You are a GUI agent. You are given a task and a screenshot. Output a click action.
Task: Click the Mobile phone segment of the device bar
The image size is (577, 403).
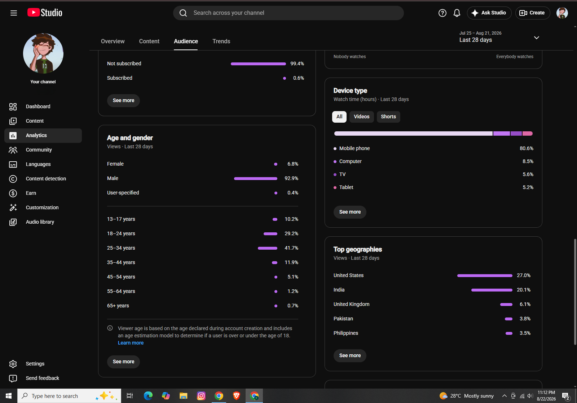click(413, 133)
